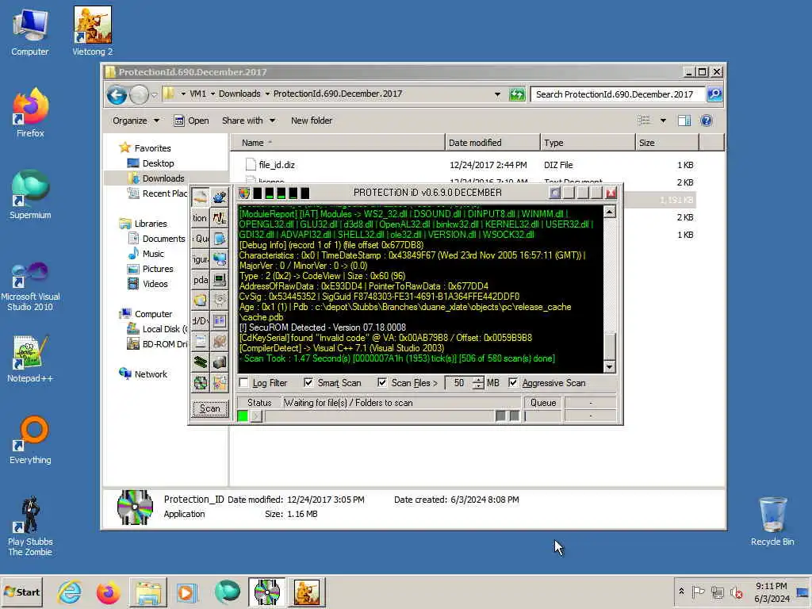Click the small square icon left of Protection ID window buttons
Image resolution: width=812 pixels, height=609 pixels.
554,193
